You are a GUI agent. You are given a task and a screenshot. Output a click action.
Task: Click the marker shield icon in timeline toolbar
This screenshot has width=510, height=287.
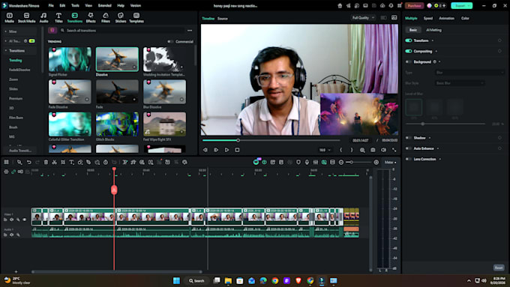coord(298,162)
